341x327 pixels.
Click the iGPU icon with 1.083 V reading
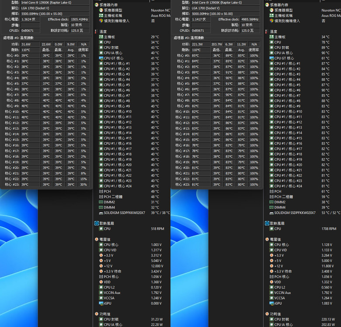[x=271, y=303]
